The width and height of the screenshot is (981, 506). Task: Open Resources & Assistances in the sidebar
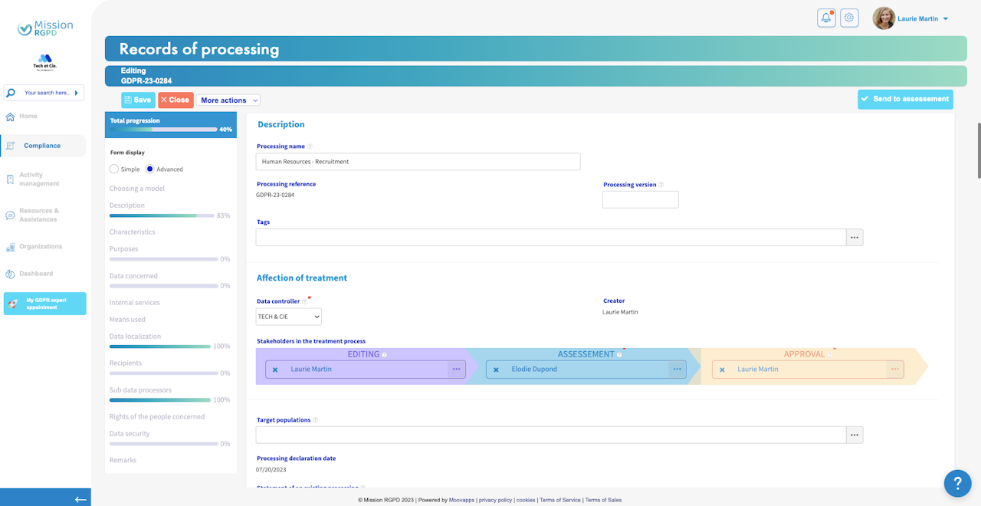[38, 215]
